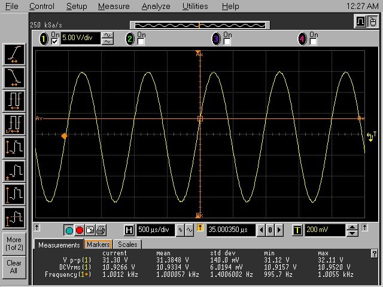The image size is (383, 287).
Task: Open trigger setup with the T button
Action: pos(297,230)
